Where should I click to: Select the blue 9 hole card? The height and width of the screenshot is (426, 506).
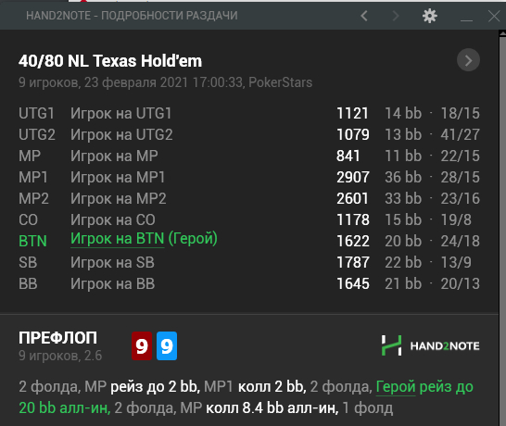point(167,345)
